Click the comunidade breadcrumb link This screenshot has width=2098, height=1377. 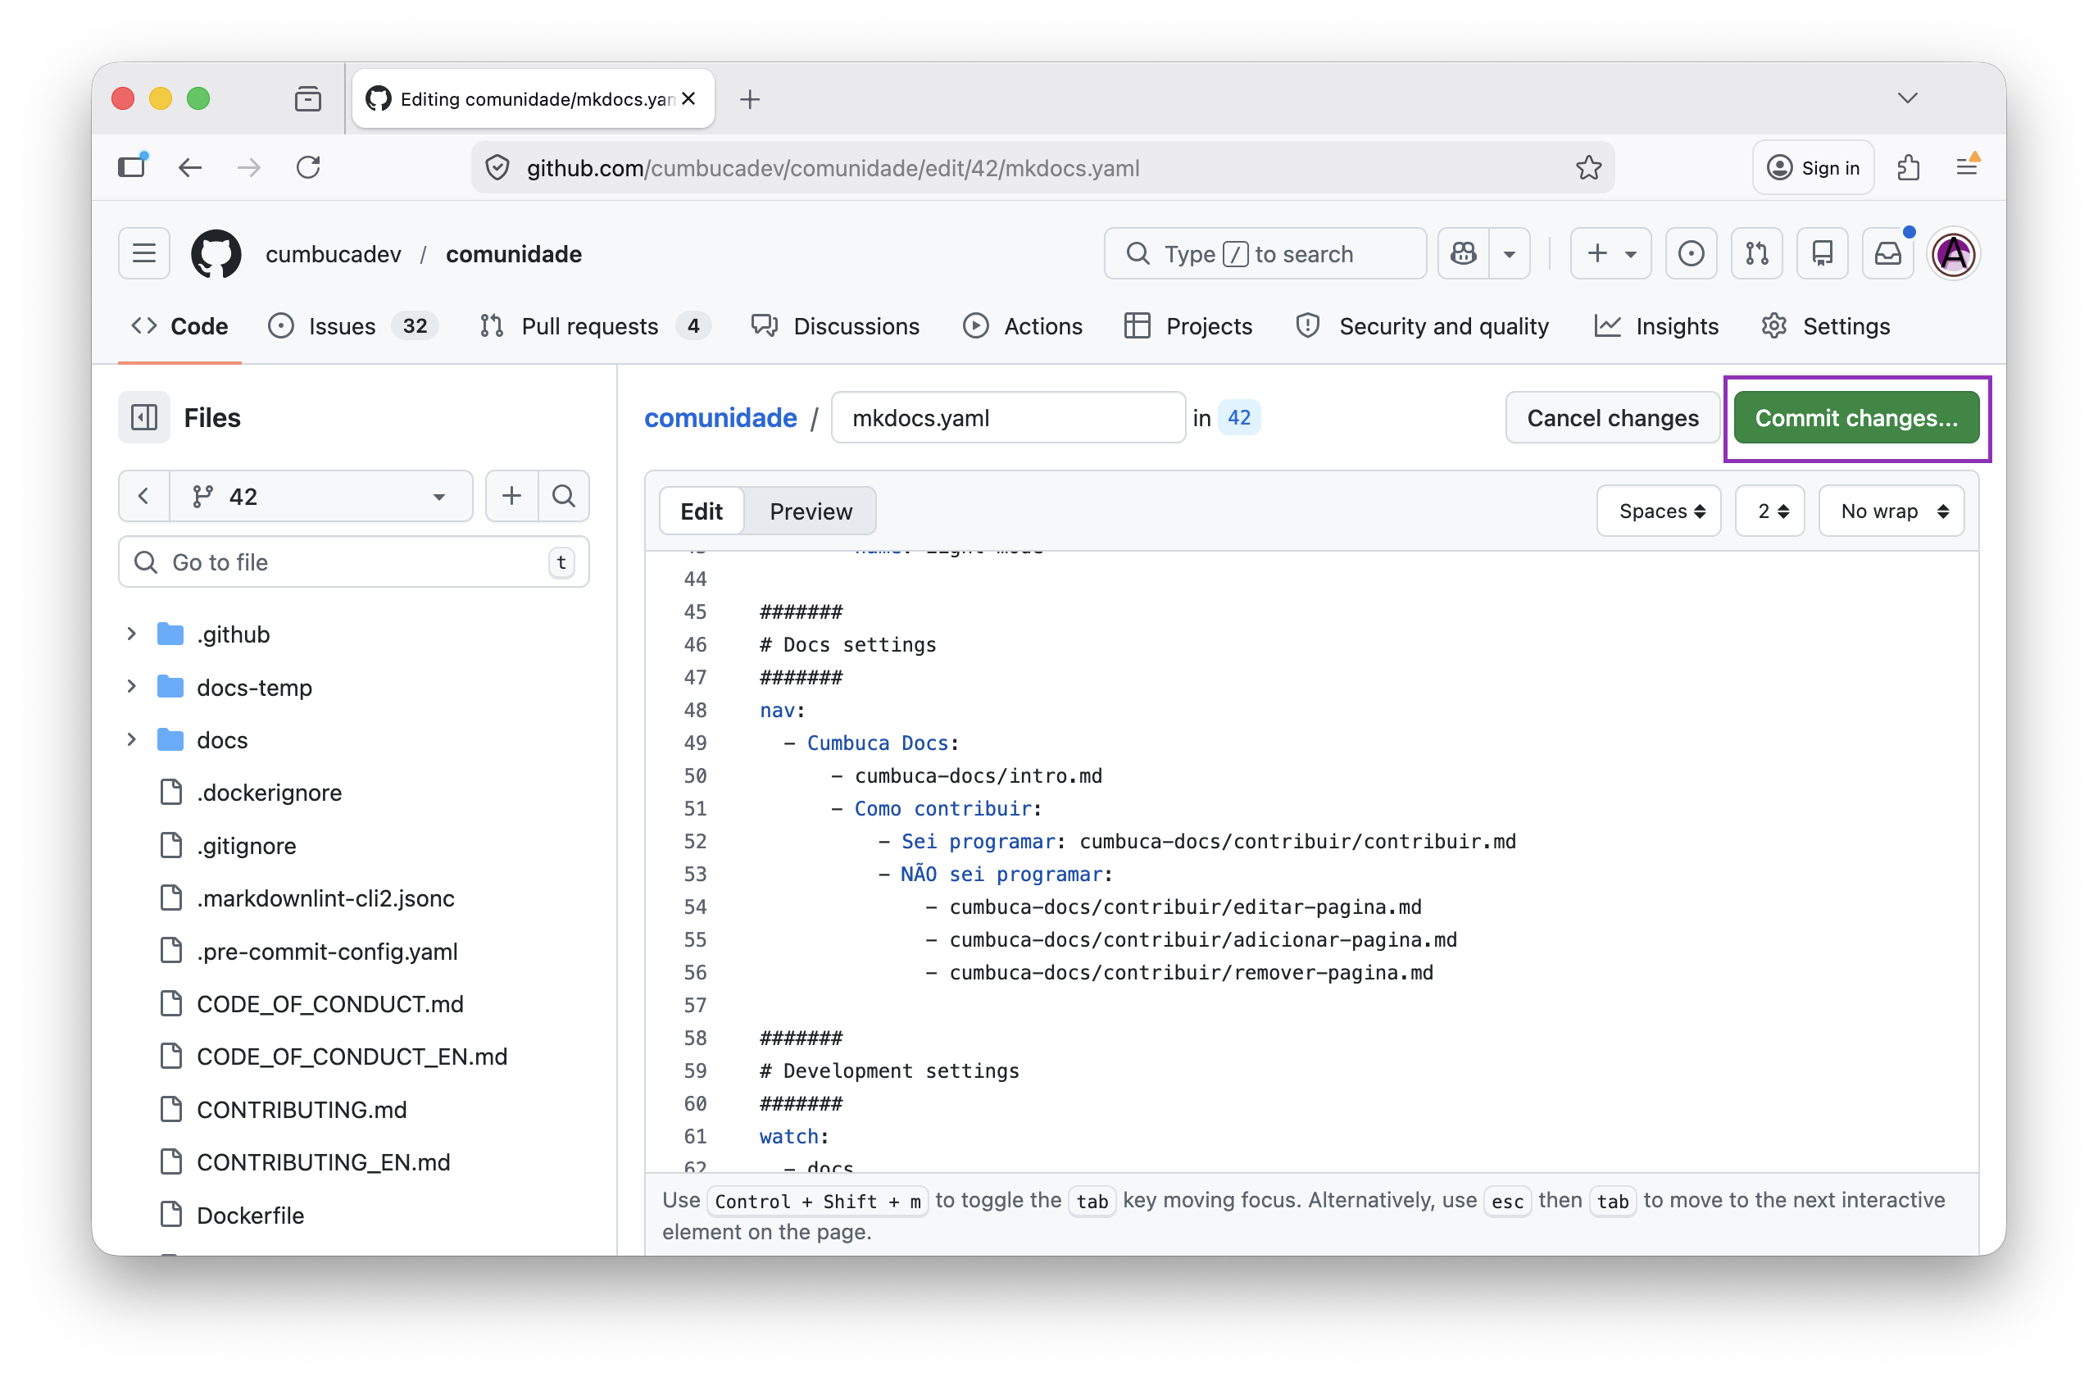point(720,418)
